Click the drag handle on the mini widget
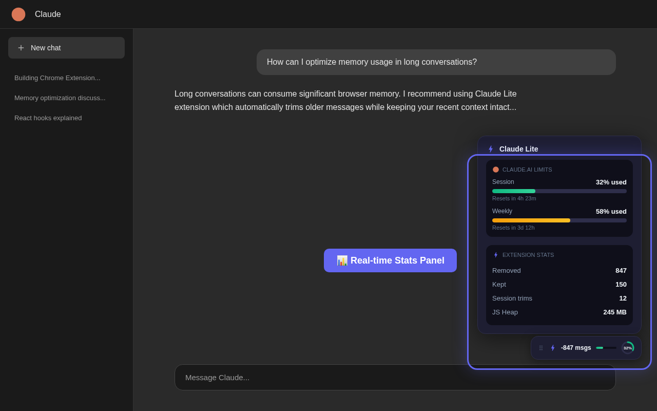This screenshot has width=657, height=411. (x=541, y=348)
